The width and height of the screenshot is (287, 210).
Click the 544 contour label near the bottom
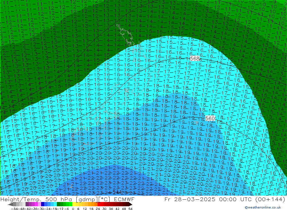coord(117,192)
